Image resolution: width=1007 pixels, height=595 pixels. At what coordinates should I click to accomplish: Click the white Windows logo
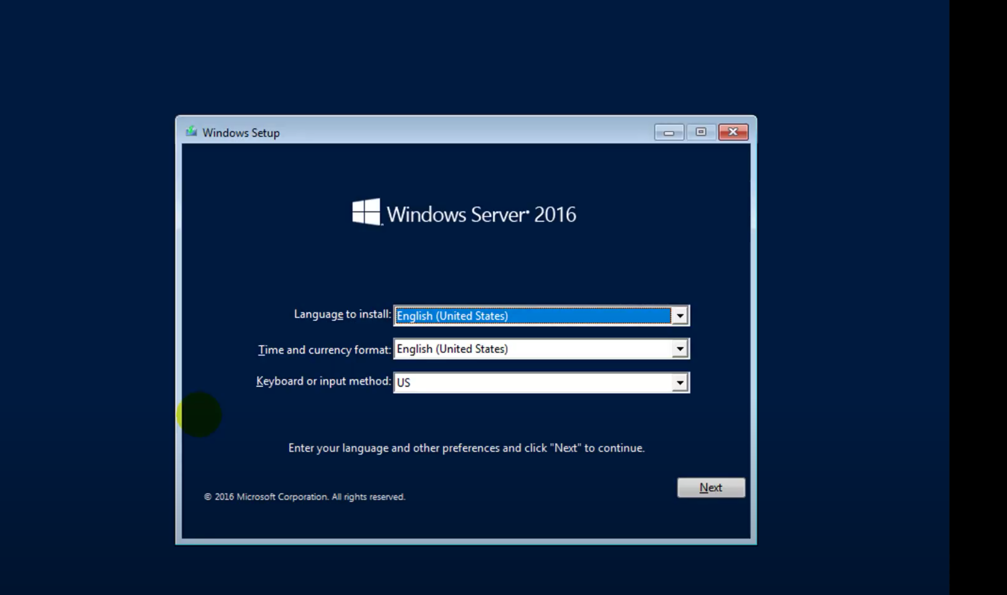(x=366, y=212)
